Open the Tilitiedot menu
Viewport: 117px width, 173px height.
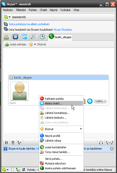tap(21, 10)
